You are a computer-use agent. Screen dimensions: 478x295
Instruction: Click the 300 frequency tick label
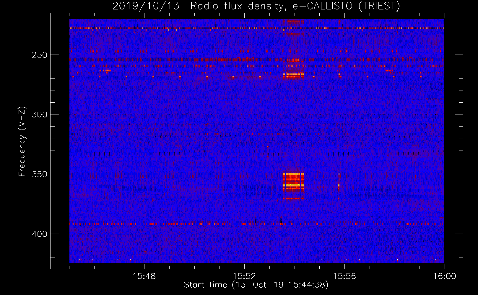coord(40,114)
